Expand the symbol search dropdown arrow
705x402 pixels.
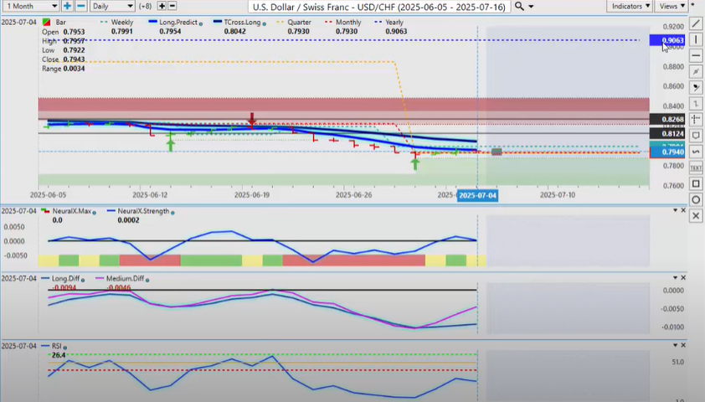(533, 6)
